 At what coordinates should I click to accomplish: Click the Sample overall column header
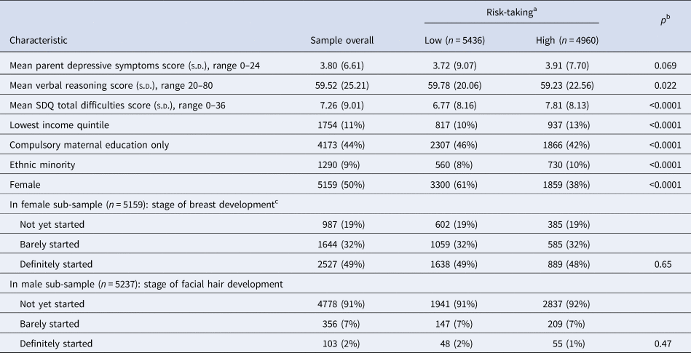342,40
